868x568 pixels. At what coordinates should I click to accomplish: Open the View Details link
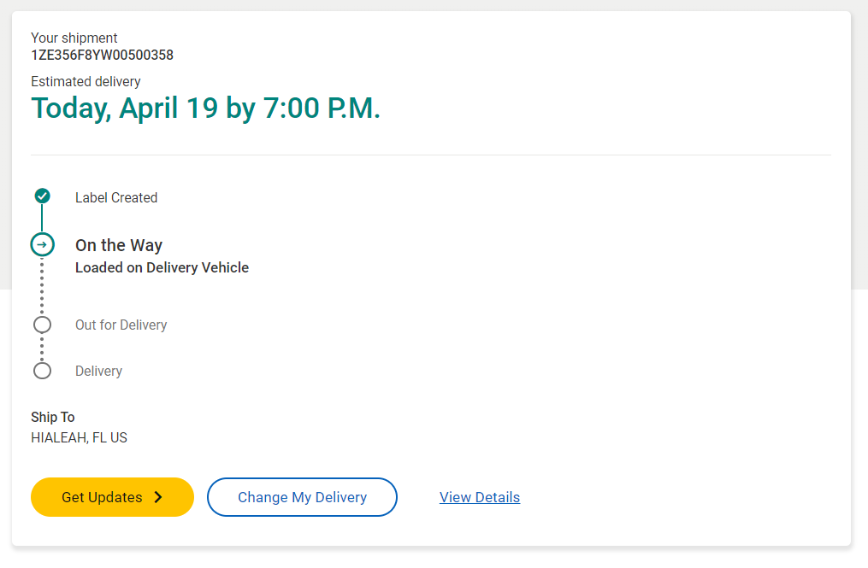(x=479, y=497)
